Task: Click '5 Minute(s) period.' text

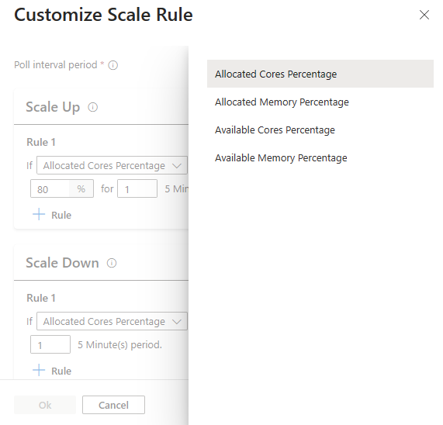Action: click(x=119, y=345)
